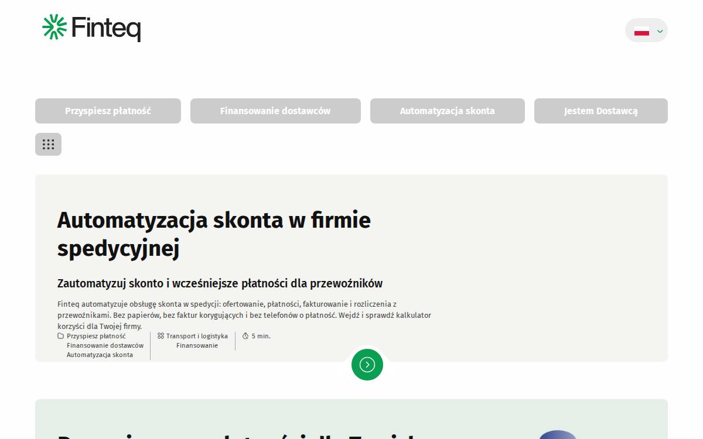The image size is (703, 439).
Task: Click the article description paragraph starting 'Finteq automatyzuje'
Action: (x=244, y=315)
